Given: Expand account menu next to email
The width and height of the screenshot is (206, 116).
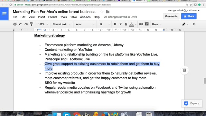Looking at the screenshot, I should tap(199, 10).
